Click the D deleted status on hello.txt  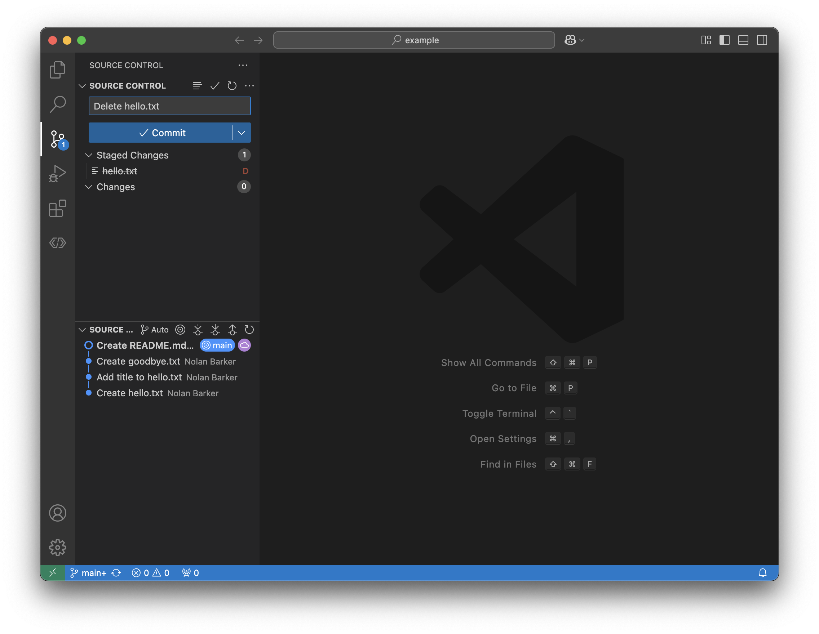tap(245, 171)
